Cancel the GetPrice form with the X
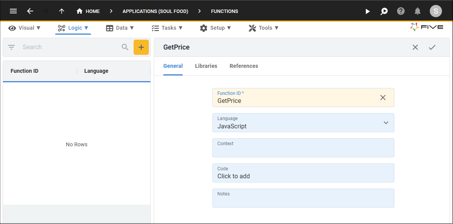453x224 pixels. coord(415,47)
